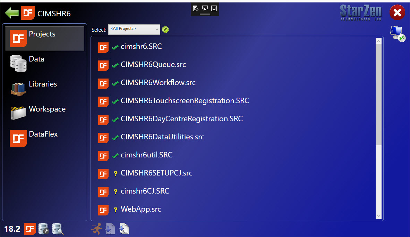
Task: Select project name cimshr6CJ.SRC
Action: pos(145,191)
